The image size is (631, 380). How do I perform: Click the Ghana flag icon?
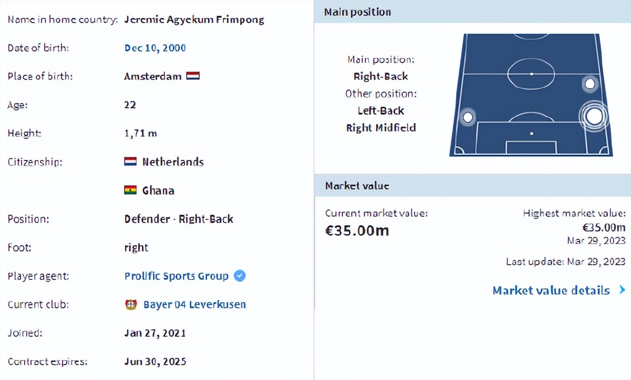pos(130,190)
